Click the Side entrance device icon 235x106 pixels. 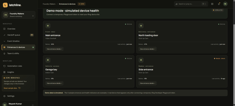coord(141,60)
